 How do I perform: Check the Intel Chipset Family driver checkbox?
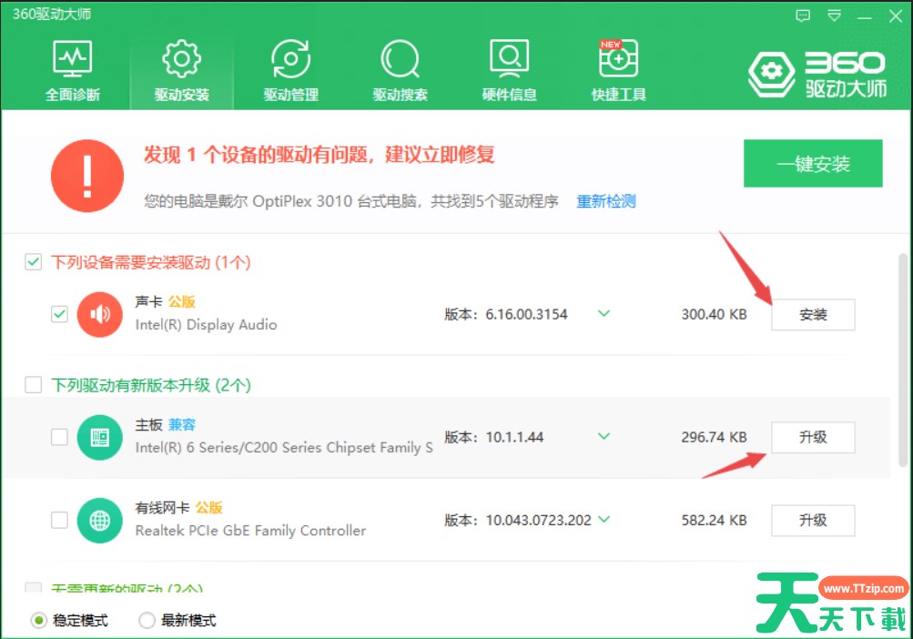pyautogui.click(x=59, y=437)
